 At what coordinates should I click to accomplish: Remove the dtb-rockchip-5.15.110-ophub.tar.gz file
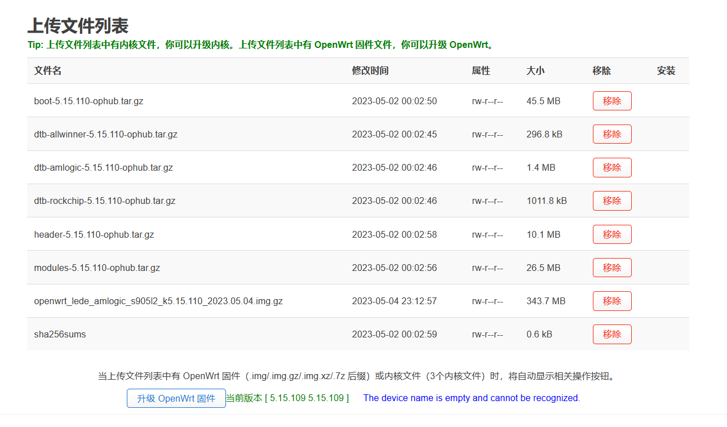pyautogui.click(x=612, y=201)
